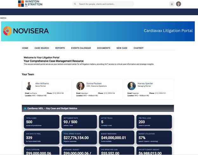Select the Avg Days to Trial card

[42, 138]
